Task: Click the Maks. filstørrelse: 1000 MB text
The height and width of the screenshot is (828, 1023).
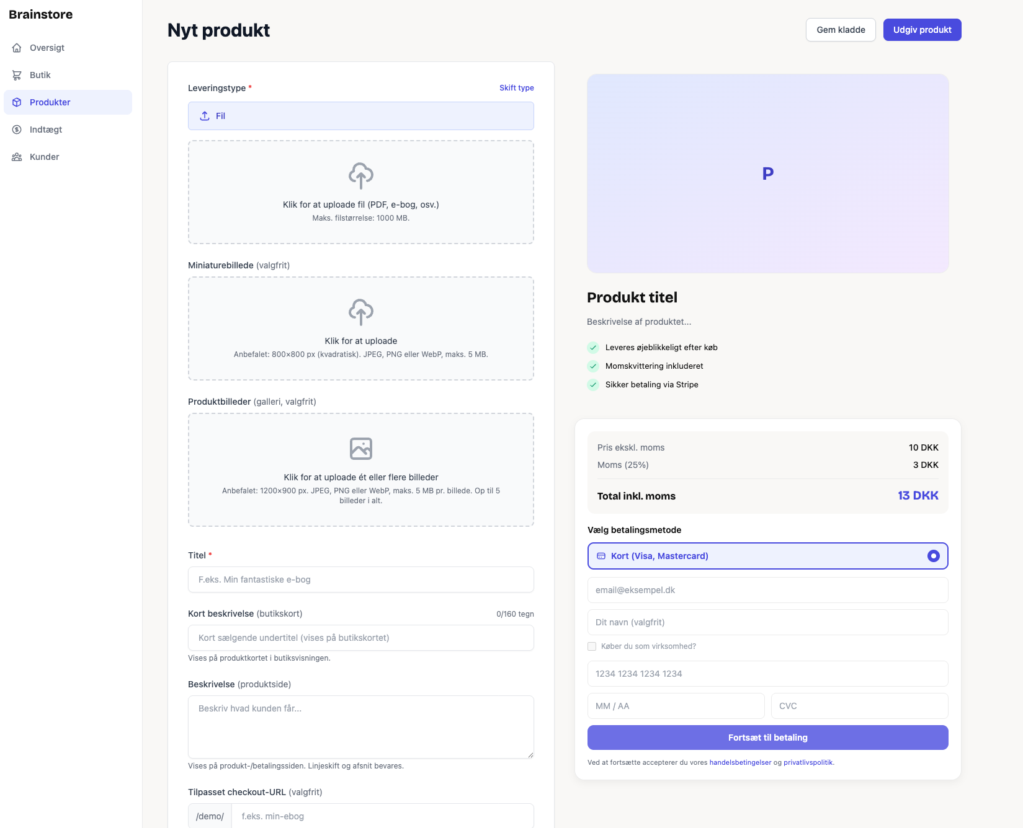Action: pyautogui.click(x=361, y=218)
